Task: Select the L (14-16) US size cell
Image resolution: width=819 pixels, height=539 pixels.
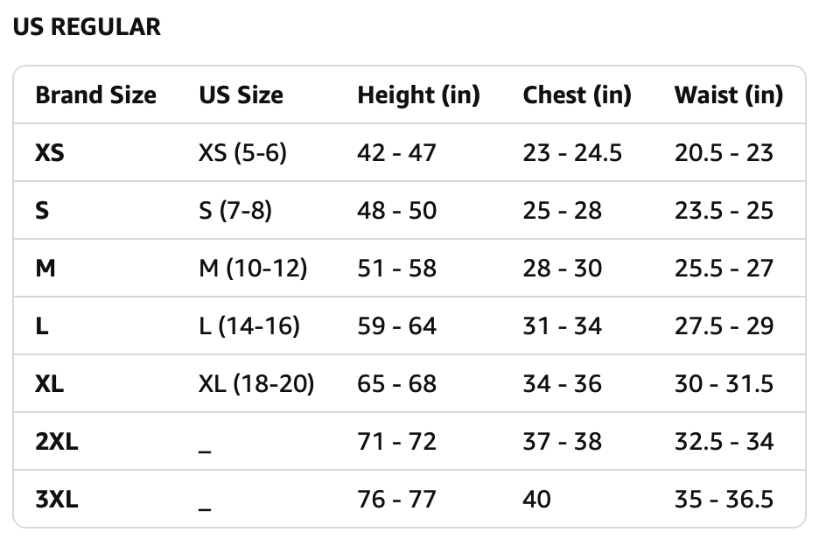Action: [x=249, y=325]
